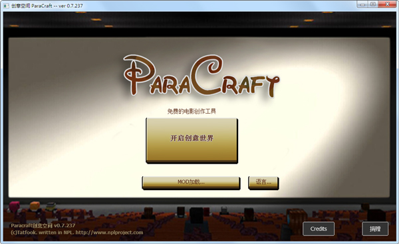Open the MOD加载... loader button
This screenshot has height=244, width=399.
pos(191,183)
